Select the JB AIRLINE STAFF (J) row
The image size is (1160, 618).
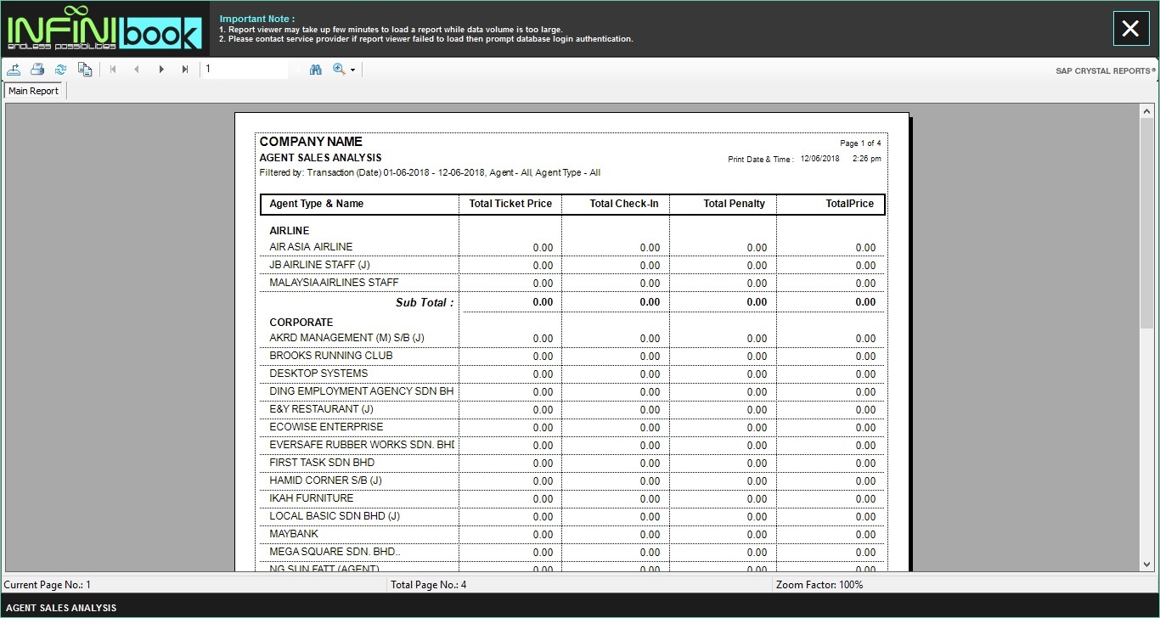point(572,265)
